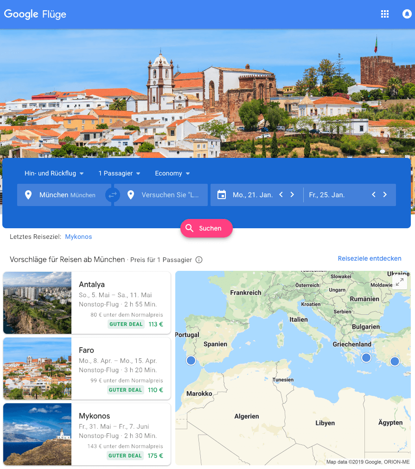Click the map marker in southern Portugal
415x469 pixels.
pyautogui.click(x=191, y=360)
